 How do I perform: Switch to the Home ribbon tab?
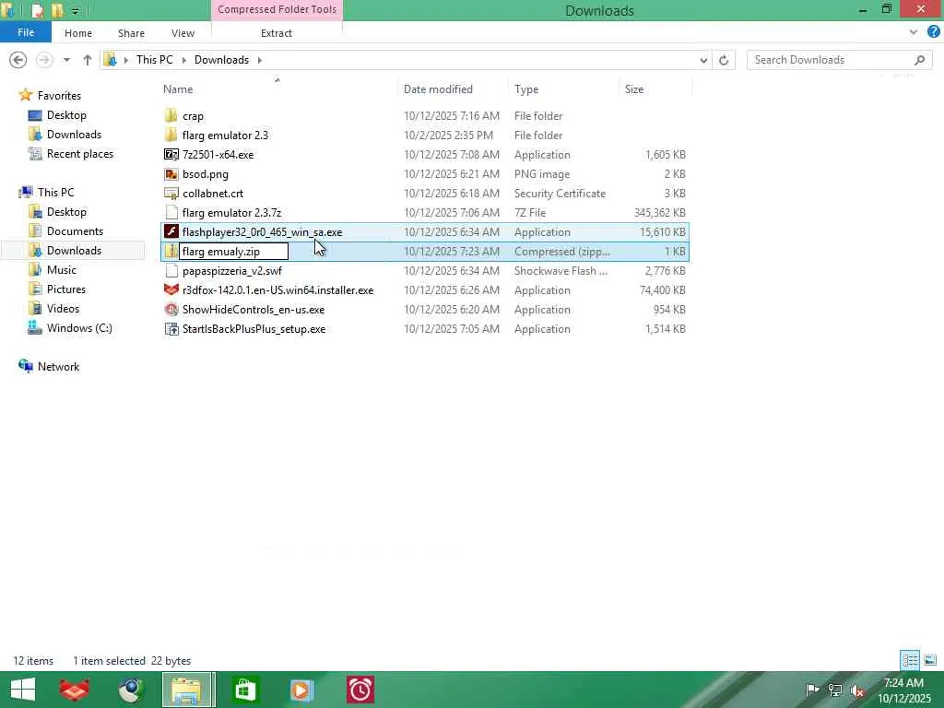point(78,33)
